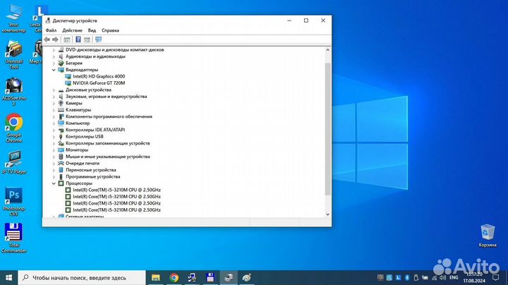Viewport: 508px width, 285px height.
Task: Select the Uninstall Tool desktop icon
Action: (x=13, y=54)
